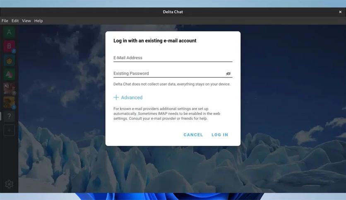Select the red photo account thumbnail

(9, 88)
